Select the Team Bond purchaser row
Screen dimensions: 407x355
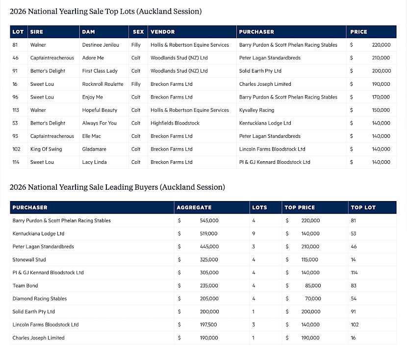[x=25, y=285]
